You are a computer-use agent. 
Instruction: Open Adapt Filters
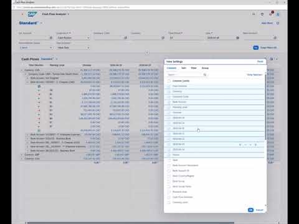pyautogui.click(x=268, y=48)
